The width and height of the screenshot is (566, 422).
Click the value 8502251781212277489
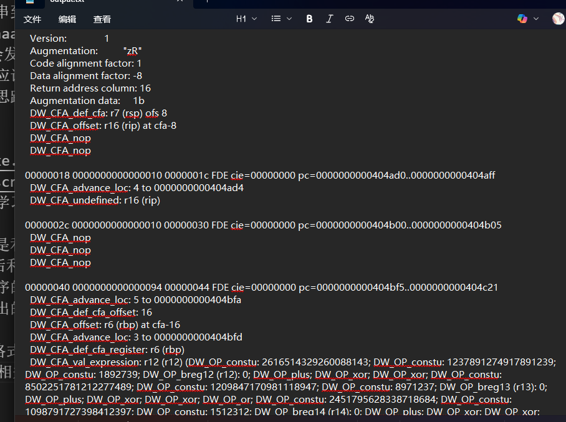click(x=78, y=387)
